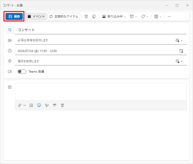Click the paperclip attach file icon

(x=20, y=105)
